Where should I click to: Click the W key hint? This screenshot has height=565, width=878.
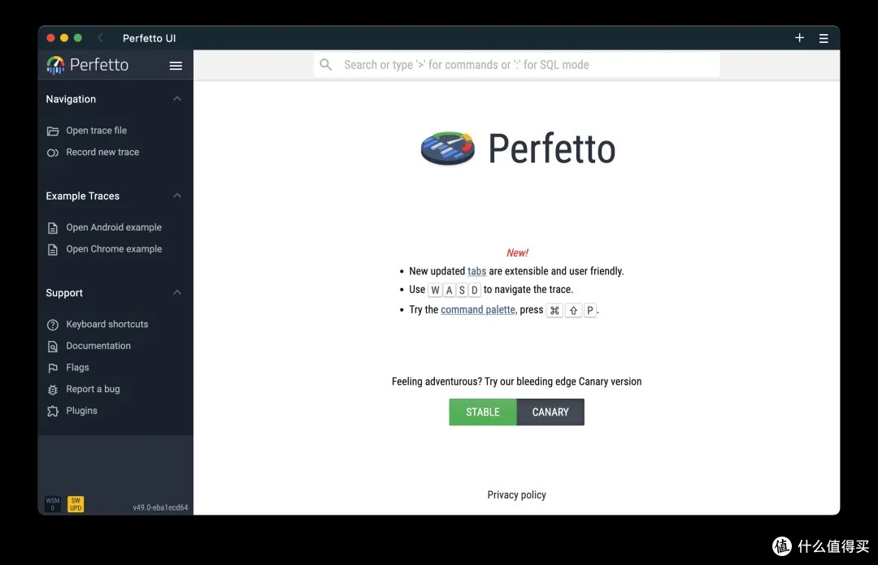pos(435,290)
